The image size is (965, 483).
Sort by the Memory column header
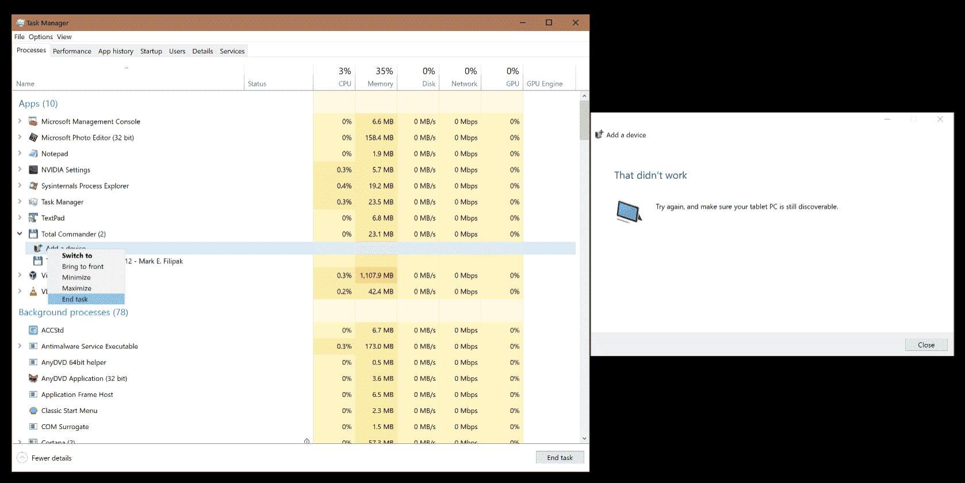[376, 77]
